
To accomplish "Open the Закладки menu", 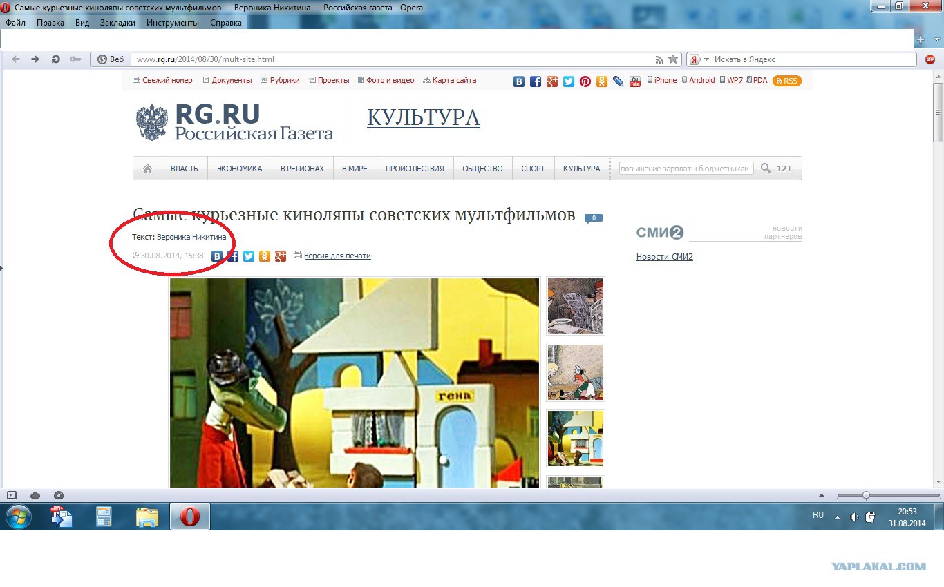I will [x=117, y=23].
